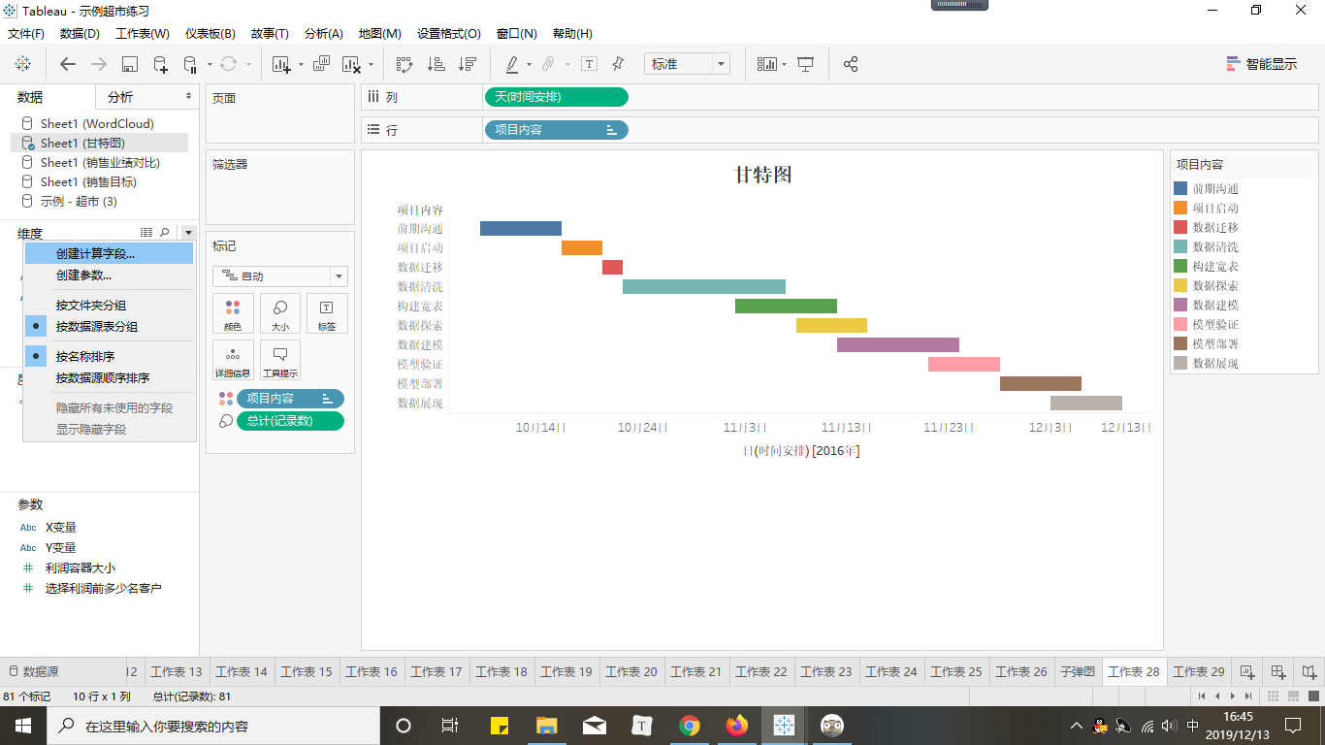This screenshot has height=745, width=1325.
Task: Save the workbook with the disk icon
Action: (129, 64)
